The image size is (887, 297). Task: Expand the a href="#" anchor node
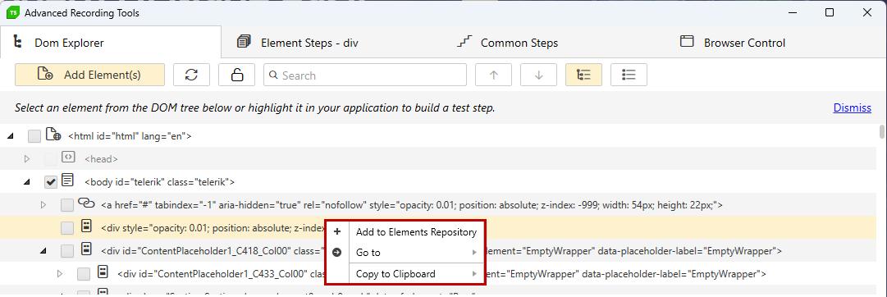[43, 205]
